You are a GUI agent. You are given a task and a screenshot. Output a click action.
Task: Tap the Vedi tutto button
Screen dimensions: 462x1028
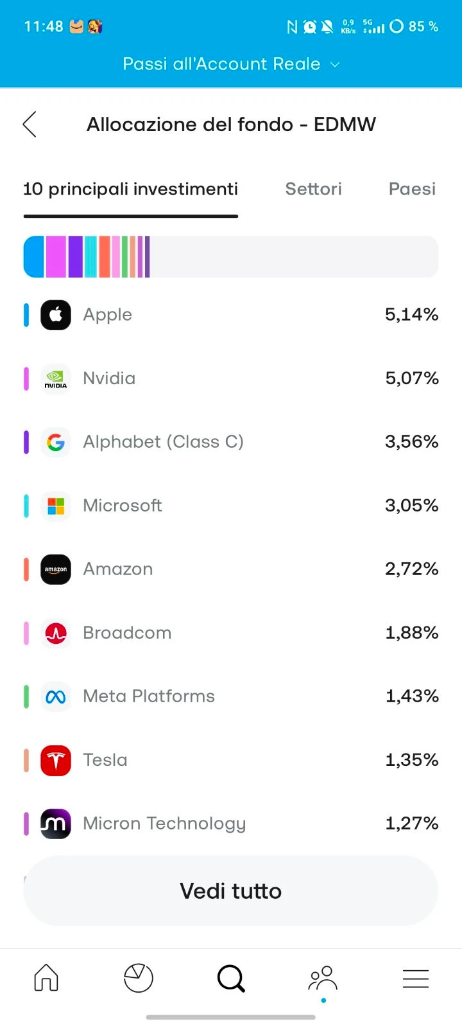(231, 891)
